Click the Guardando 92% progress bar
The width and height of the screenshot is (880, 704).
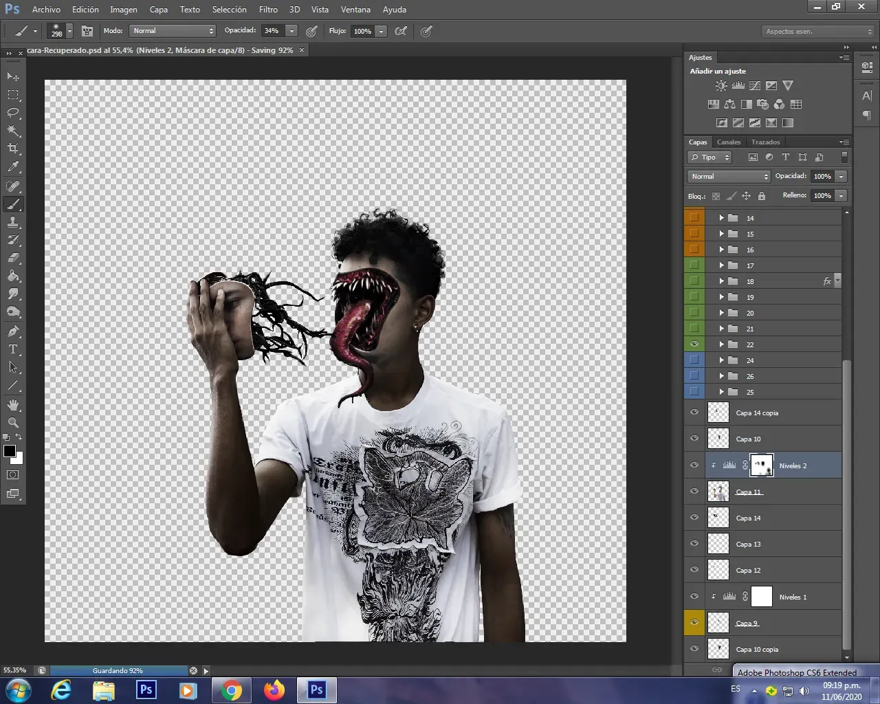118,670
